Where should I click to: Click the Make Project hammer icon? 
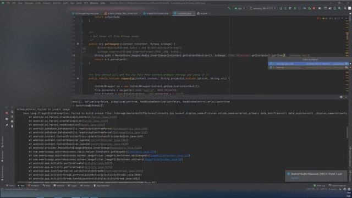[x=229, y=8]
